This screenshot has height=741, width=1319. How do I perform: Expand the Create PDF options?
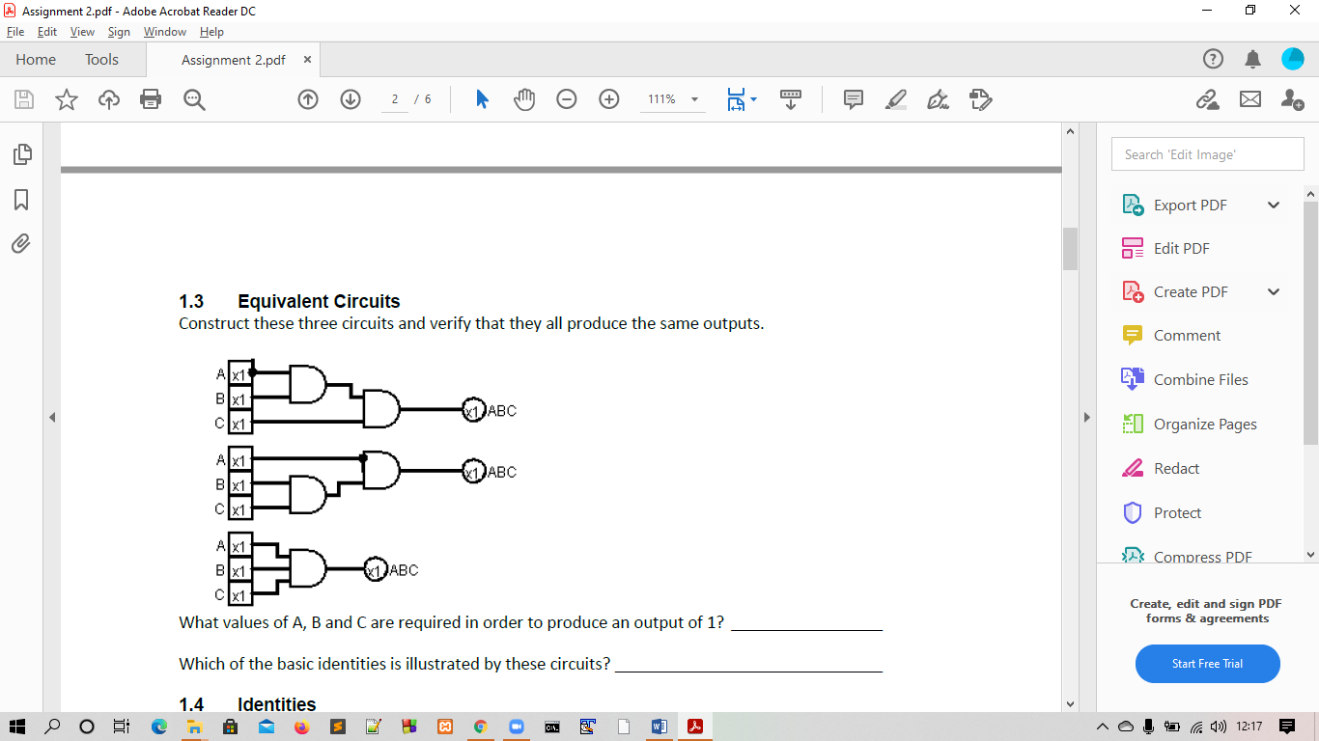[x=1274, y=291]
